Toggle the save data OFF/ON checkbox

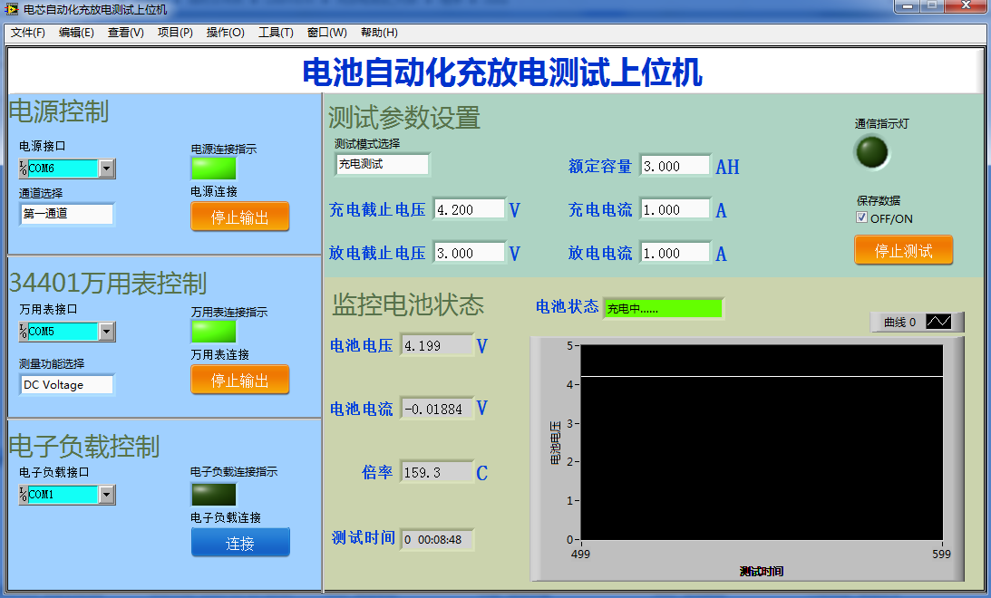pyautogui.click(x=862, y=218)
